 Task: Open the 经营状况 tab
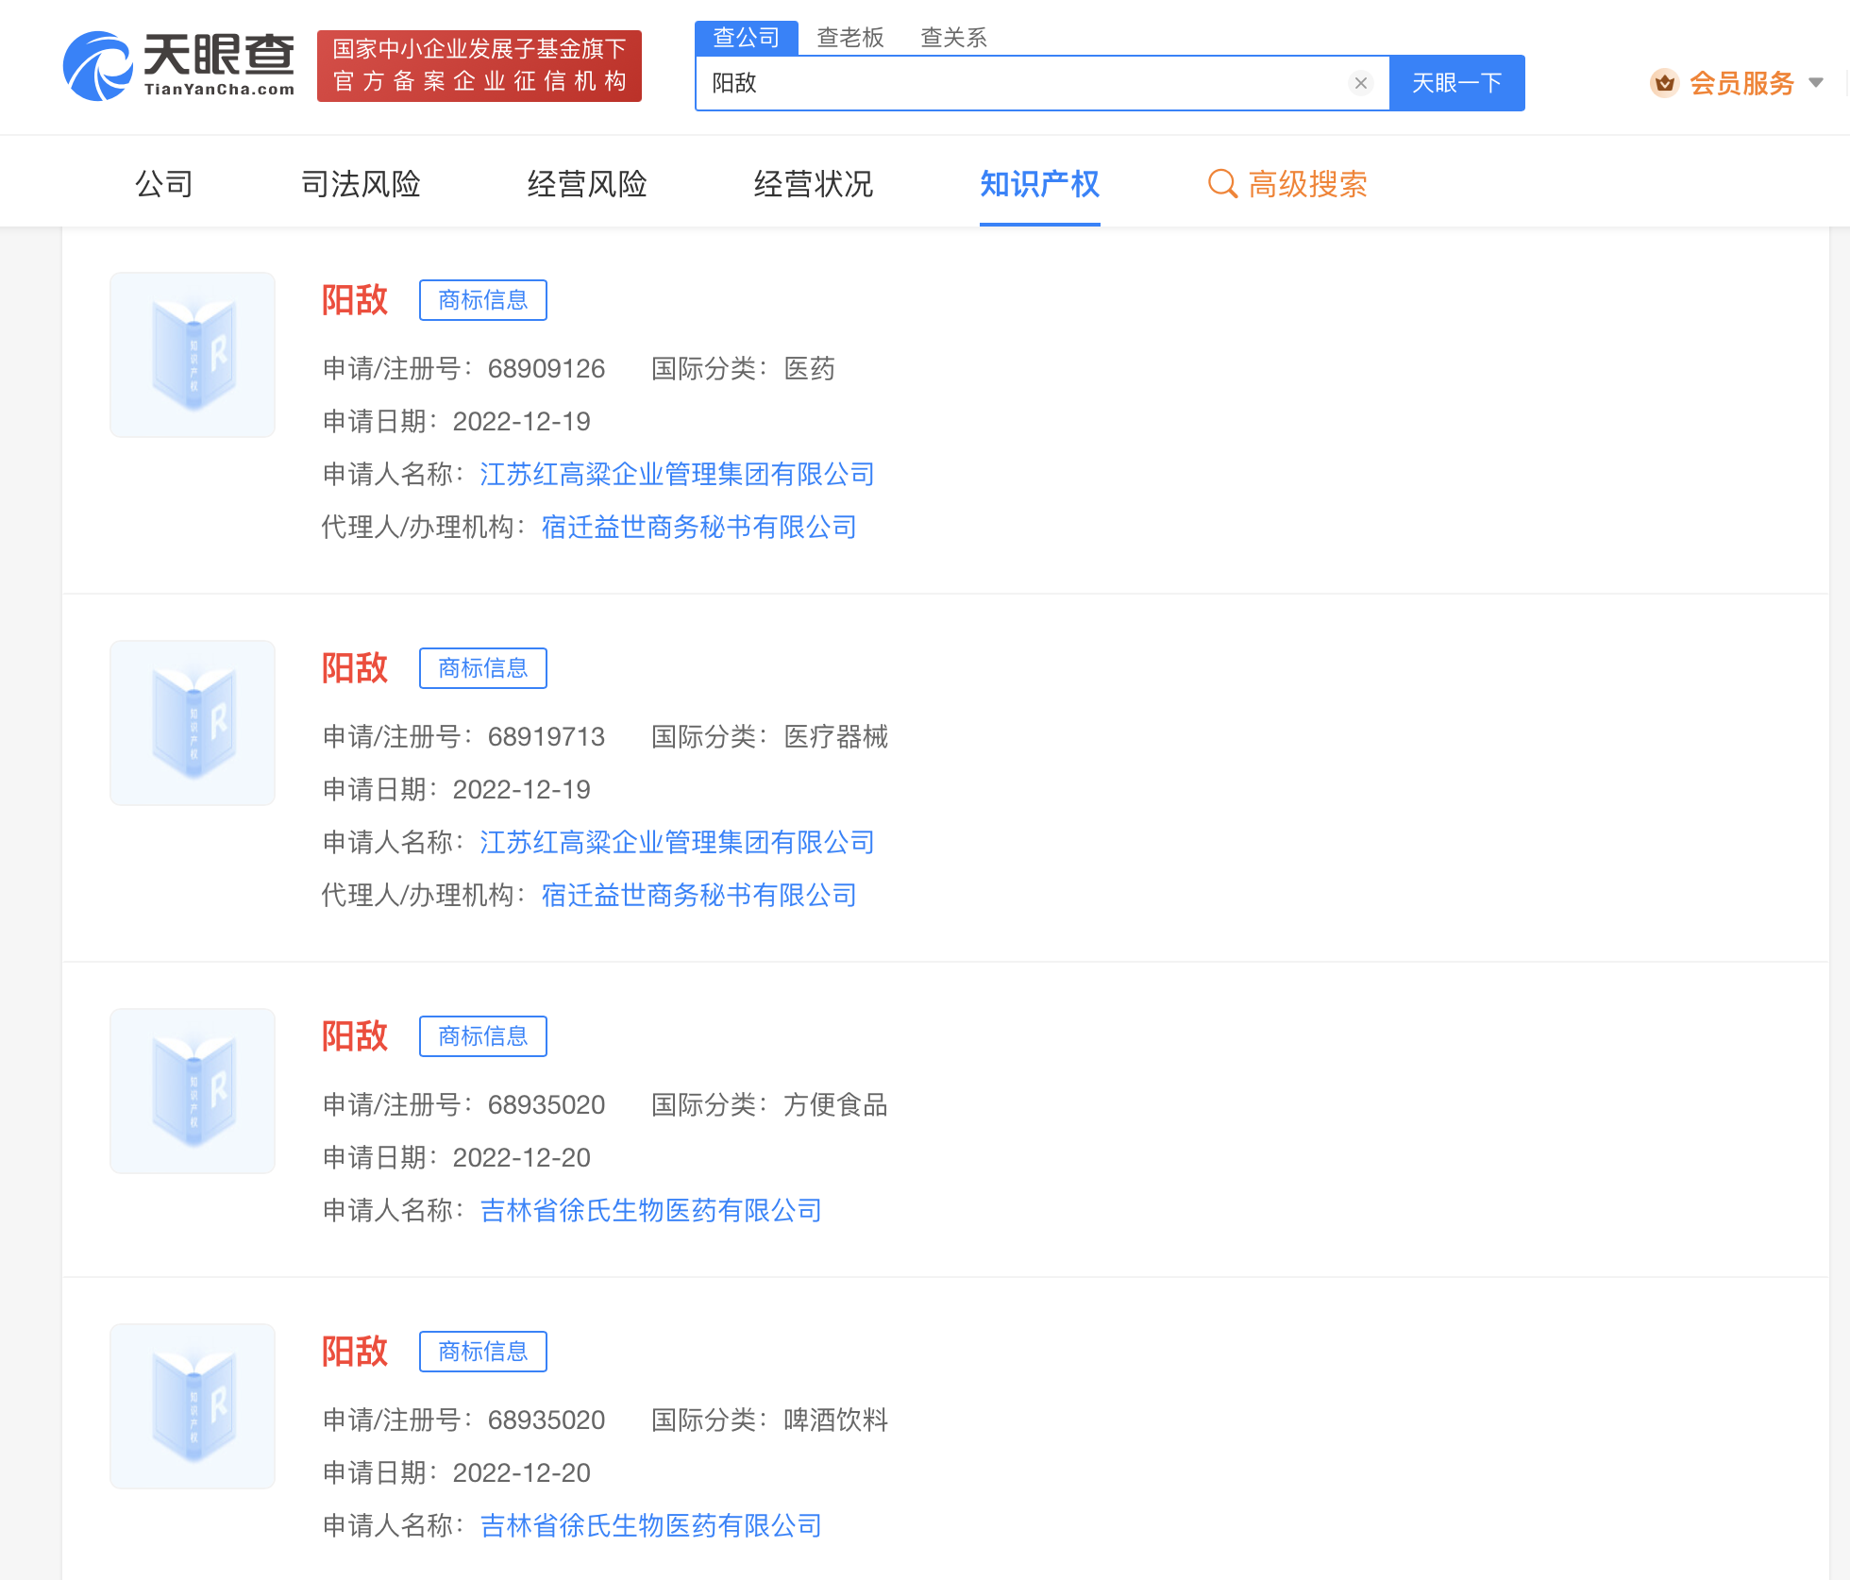[814, 183]
